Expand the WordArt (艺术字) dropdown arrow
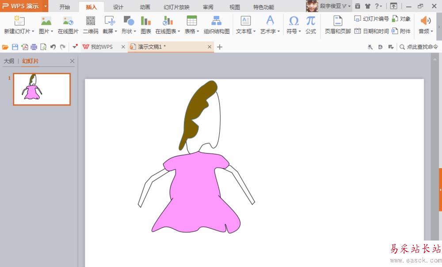This screenshot has height=267, width=442. [x=278, y=31]
